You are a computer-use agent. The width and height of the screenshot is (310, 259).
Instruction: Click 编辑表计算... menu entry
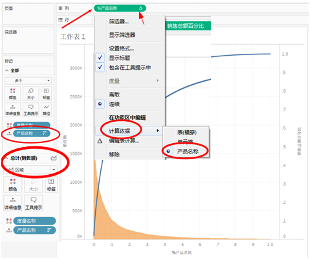(124, 141)
